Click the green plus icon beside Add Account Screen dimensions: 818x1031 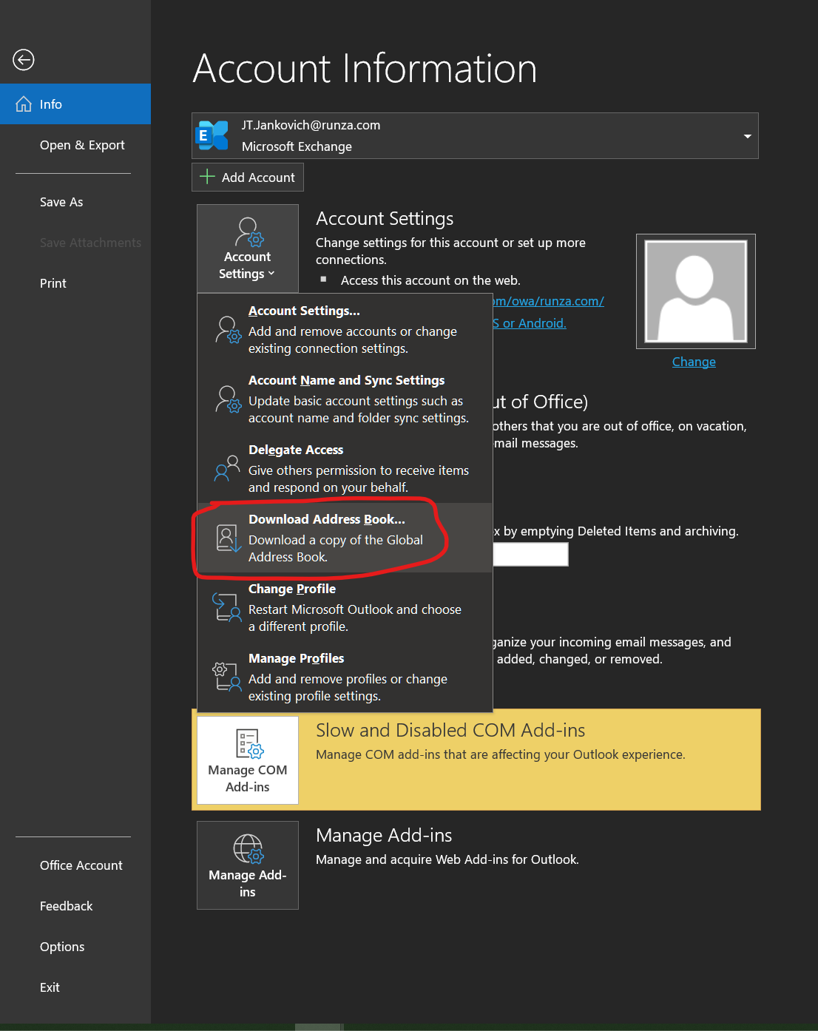point(208,177)
